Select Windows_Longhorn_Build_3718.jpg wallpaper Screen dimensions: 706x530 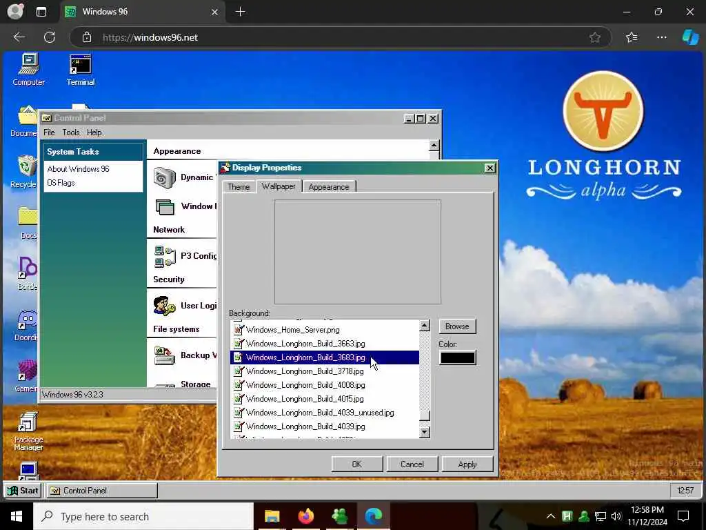click(x=325, y=371)
